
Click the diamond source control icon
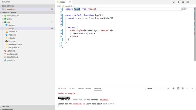point(178,2)
